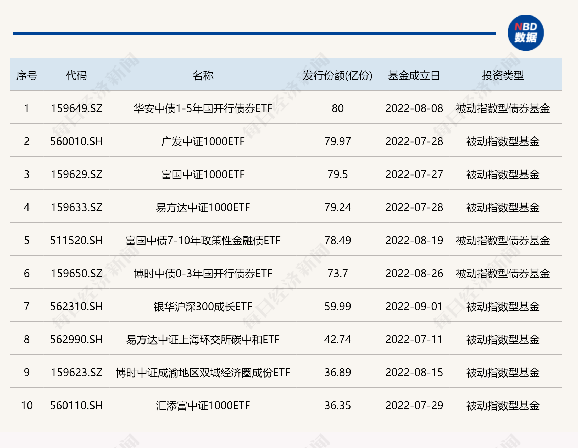
Task: Select the 名称 column header
Action: pyautogui.click(x=203, y=76)
